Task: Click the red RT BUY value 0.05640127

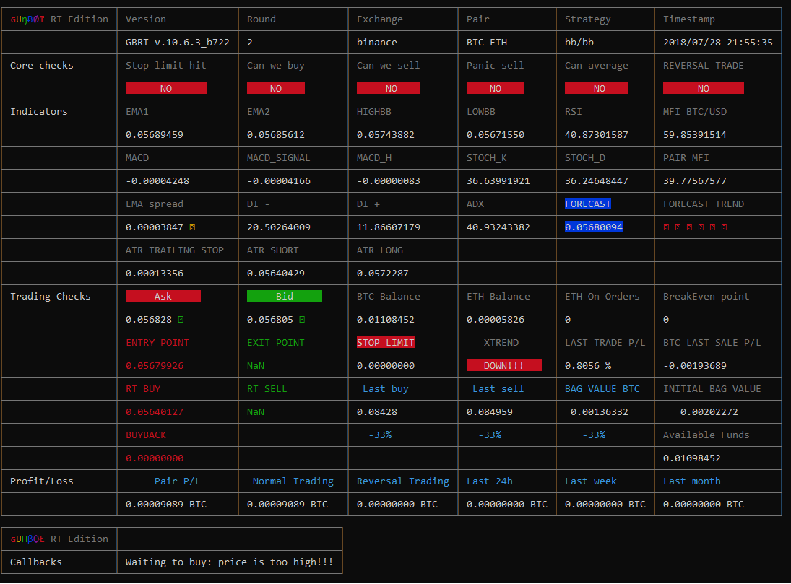Action: (x=155, y=412)
